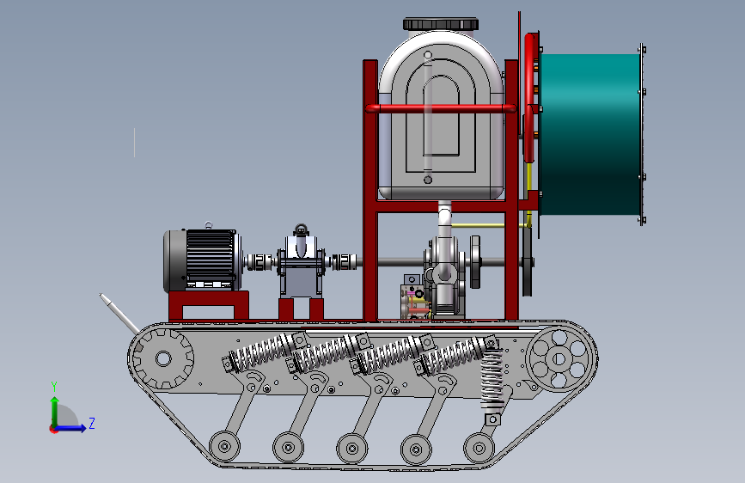Select the rightmost bottom road wheel
Screen dimensions: 745x483
(x=479, y=449)
